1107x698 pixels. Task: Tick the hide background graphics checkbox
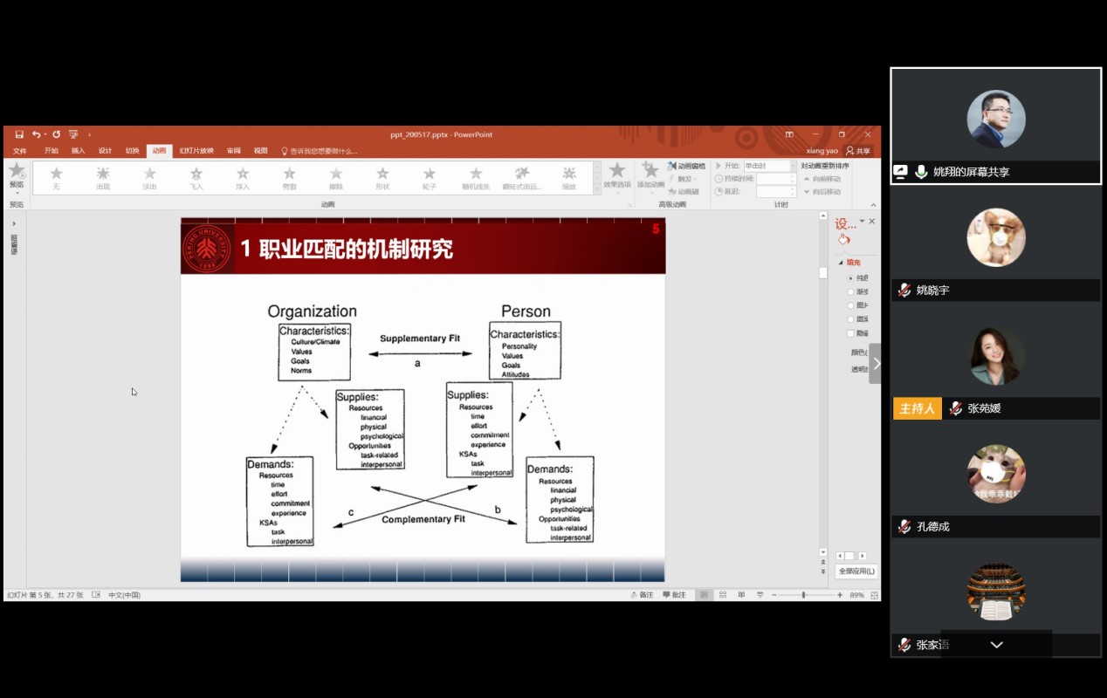tap(850, 333)
